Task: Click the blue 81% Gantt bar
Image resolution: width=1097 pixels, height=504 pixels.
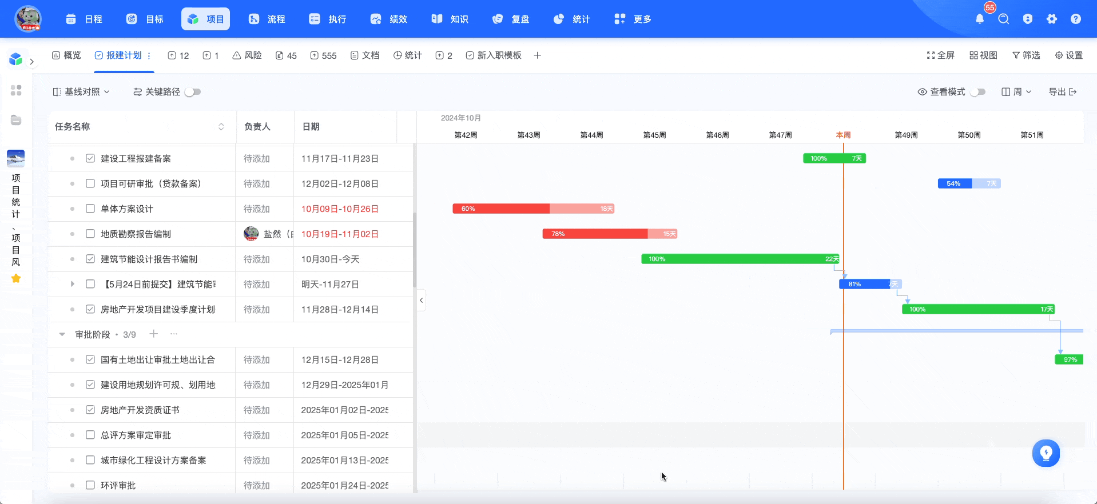Action: pyautogui.click(x=870, y=284)
